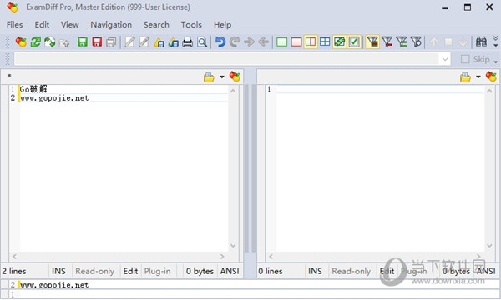The image size is (501, 300).
Task: Open the Search menu
Action: [x=156, y=24]
